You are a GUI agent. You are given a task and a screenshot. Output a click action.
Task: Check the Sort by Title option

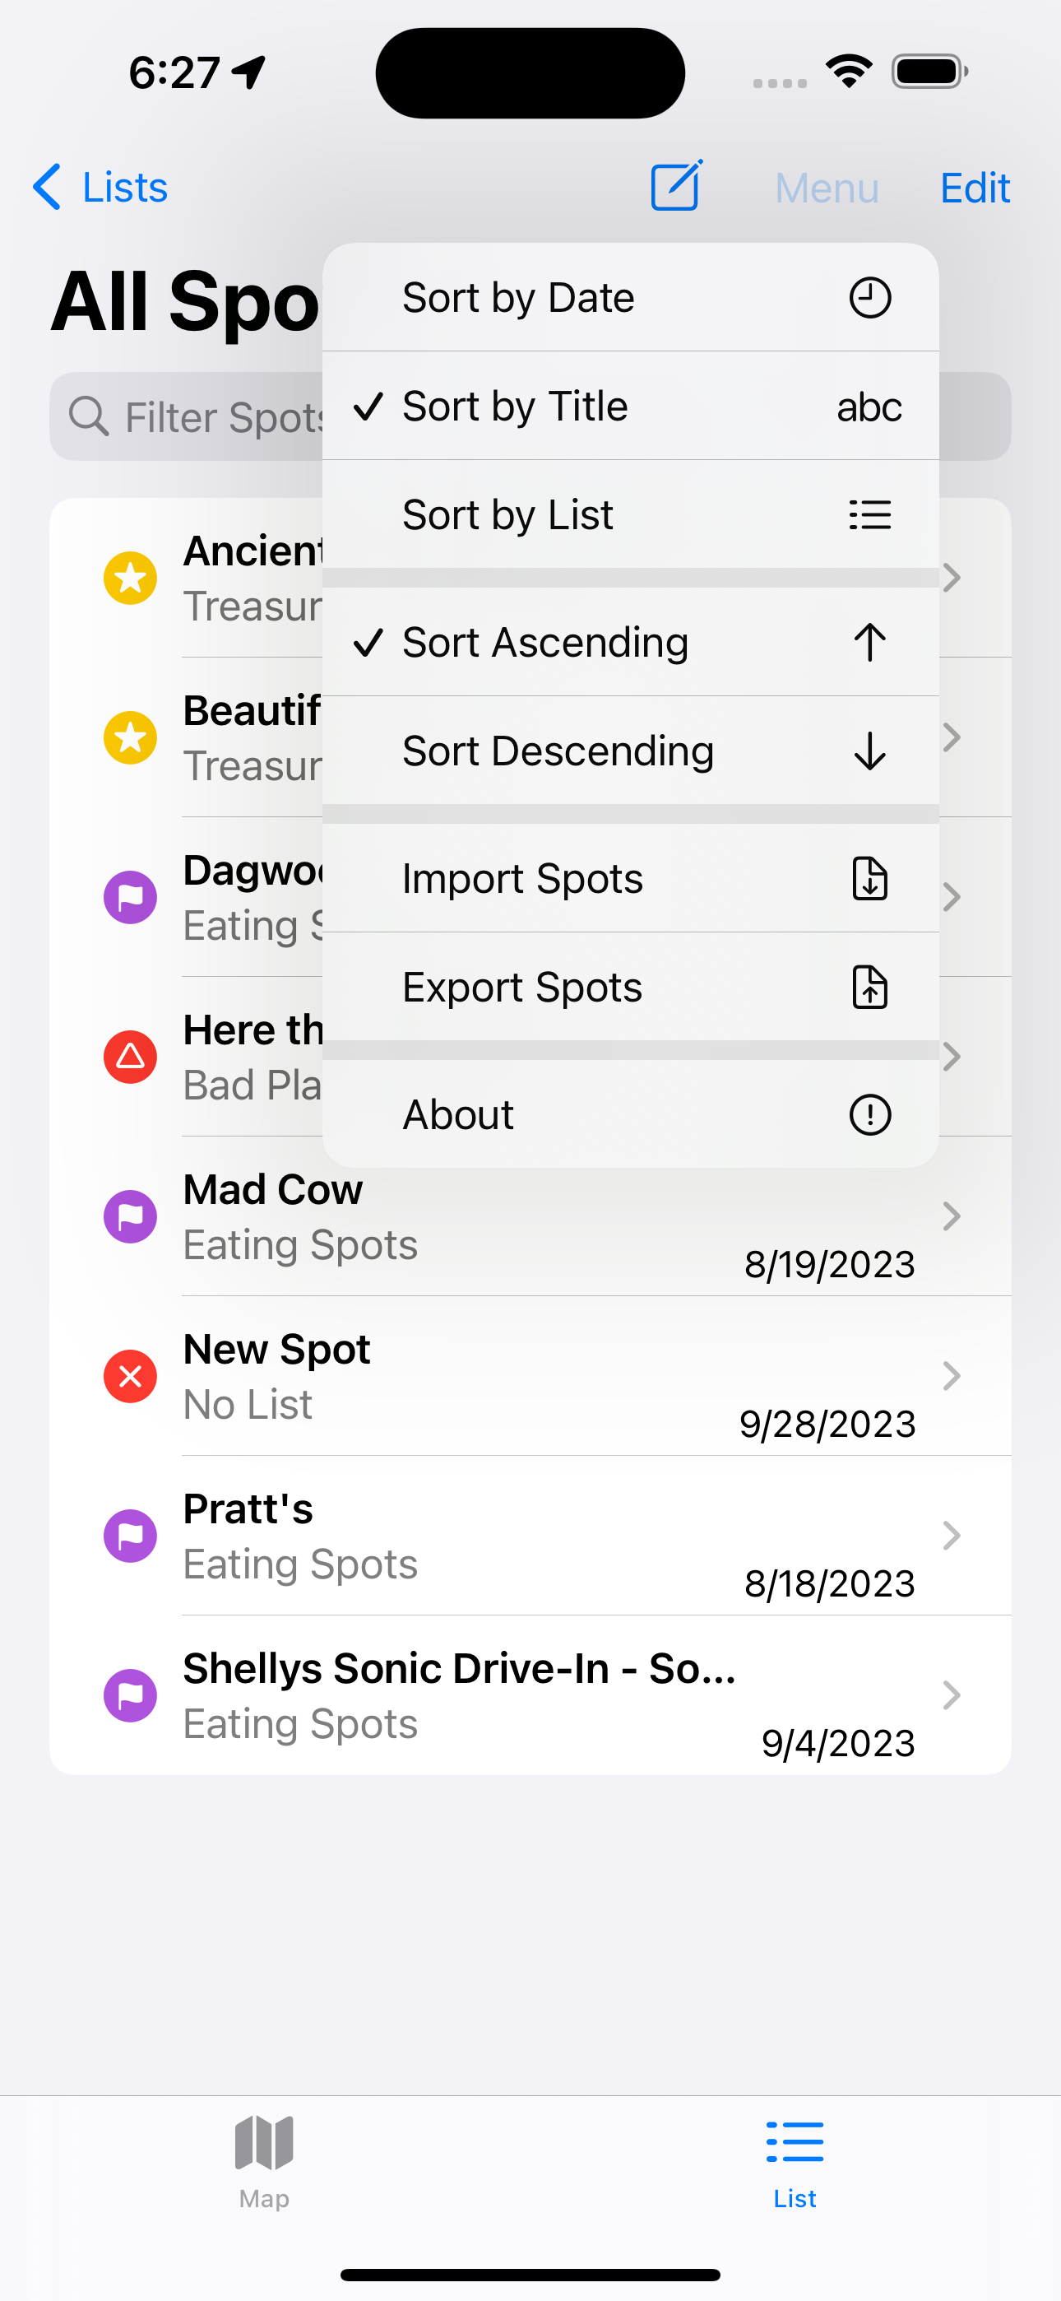[x=631, y=407]
